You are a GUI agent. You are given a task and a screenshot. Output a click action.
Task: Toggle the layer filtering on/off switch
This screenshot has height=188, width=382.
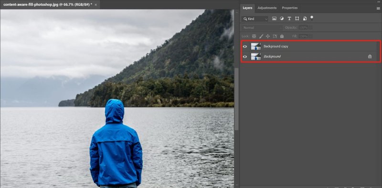pos(312,18)
